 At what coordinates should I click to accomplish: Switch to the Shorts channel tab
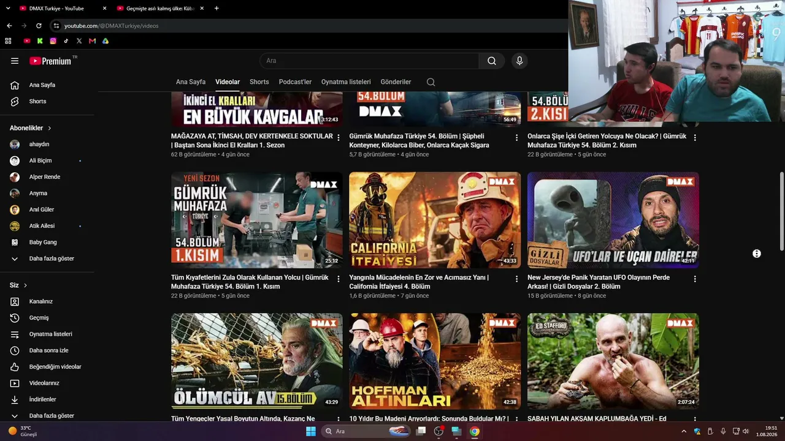[x=259, y=82]
